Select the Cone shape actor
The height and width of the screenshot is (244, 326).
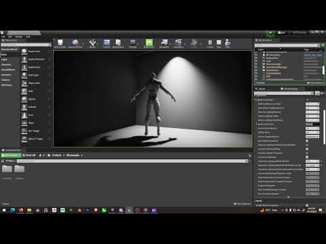(x=36, y=115)
